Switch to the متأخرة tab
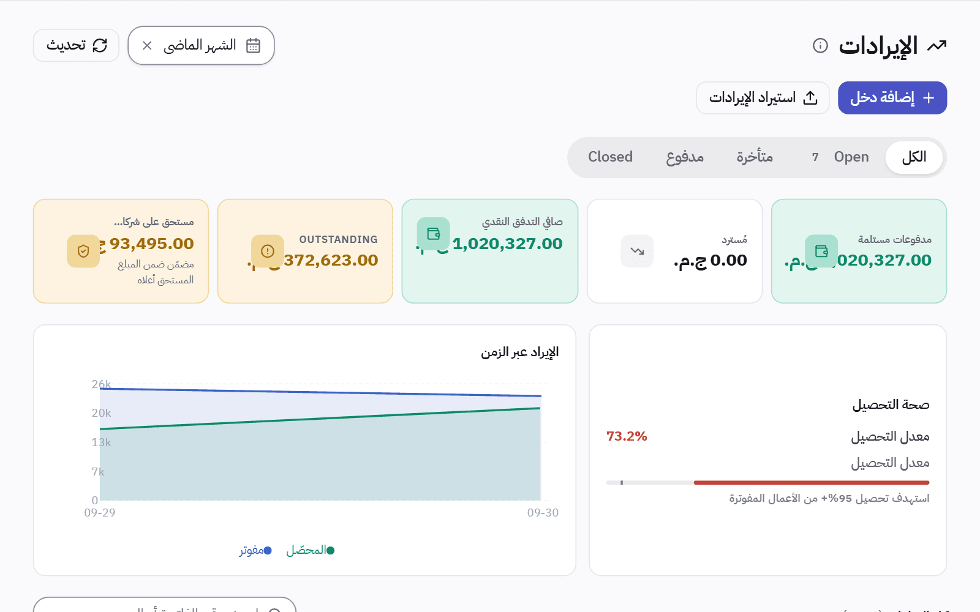The height and width of the screenshot is (612, 980). [755, 157]
